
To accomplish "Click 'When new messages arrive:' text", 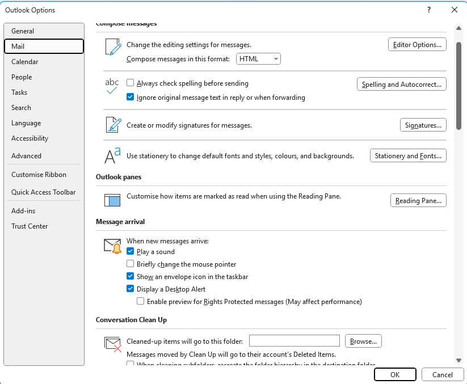I will (x=168, y=241).
